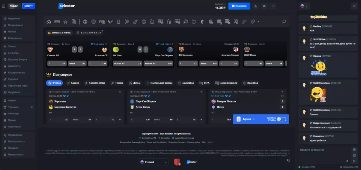The height and width of the screenshot is (170, 361).
Task: Select the Популярное tab
Action: coord(59,33)
